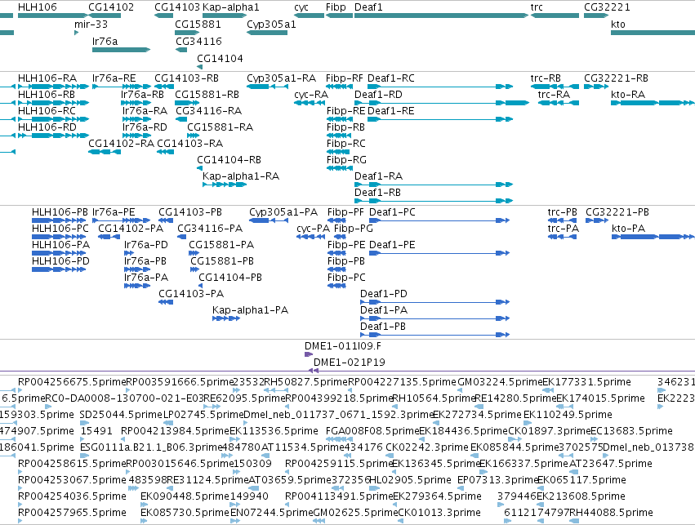This screenshot has height=525, width=695.
Task: Select protein CG32221-PB label
Action: 617,212
